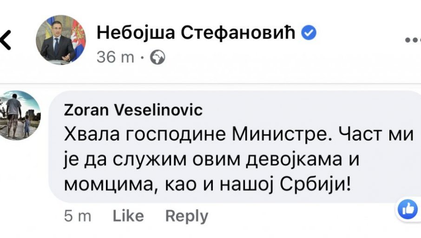
Task: Open Zoran Veselinovic's avatar photo
Action: pyautogui.click(x=20, y=115)
